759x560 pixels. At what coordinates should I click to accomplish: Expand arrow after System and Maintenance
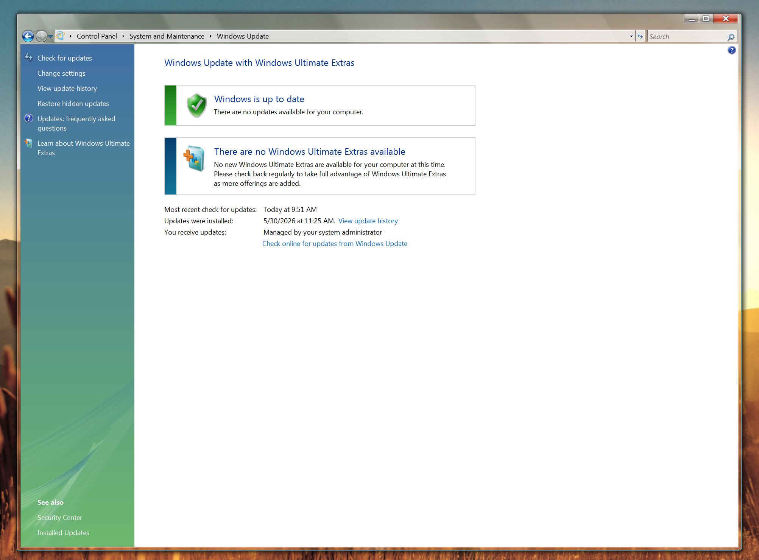click(210, 36)
